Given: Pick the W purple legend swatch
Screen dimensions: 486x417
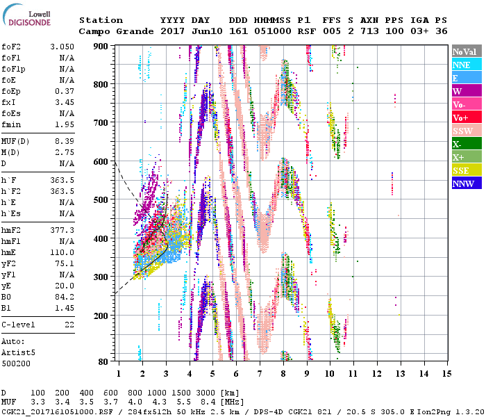Looking at the screenshot, I should click(x=466, y=91).
